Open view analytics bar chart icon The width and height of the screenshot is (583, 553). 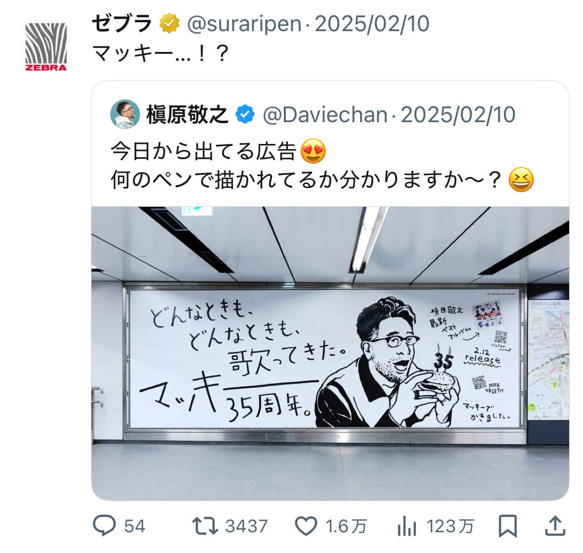[x=407, y=526]
